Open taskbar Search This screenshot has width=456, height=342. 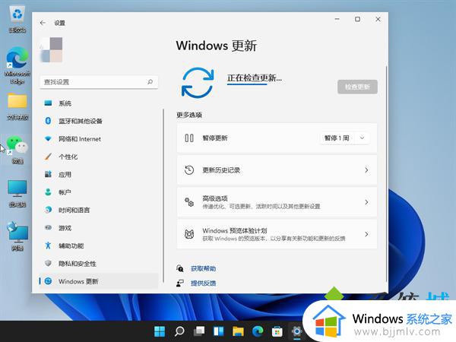(179, 331)
